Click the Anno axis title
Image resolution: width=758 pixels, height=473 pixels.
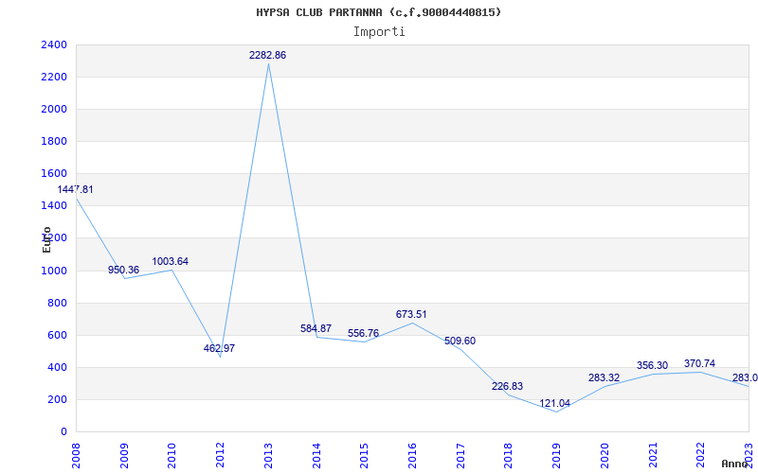[735, 464]
